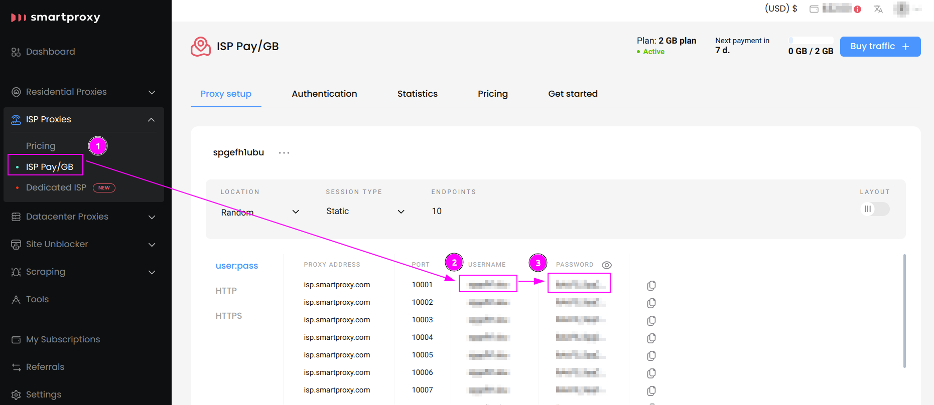
Task: Copy the proxy row for port 10003
Action: click(x=651, y=321)
